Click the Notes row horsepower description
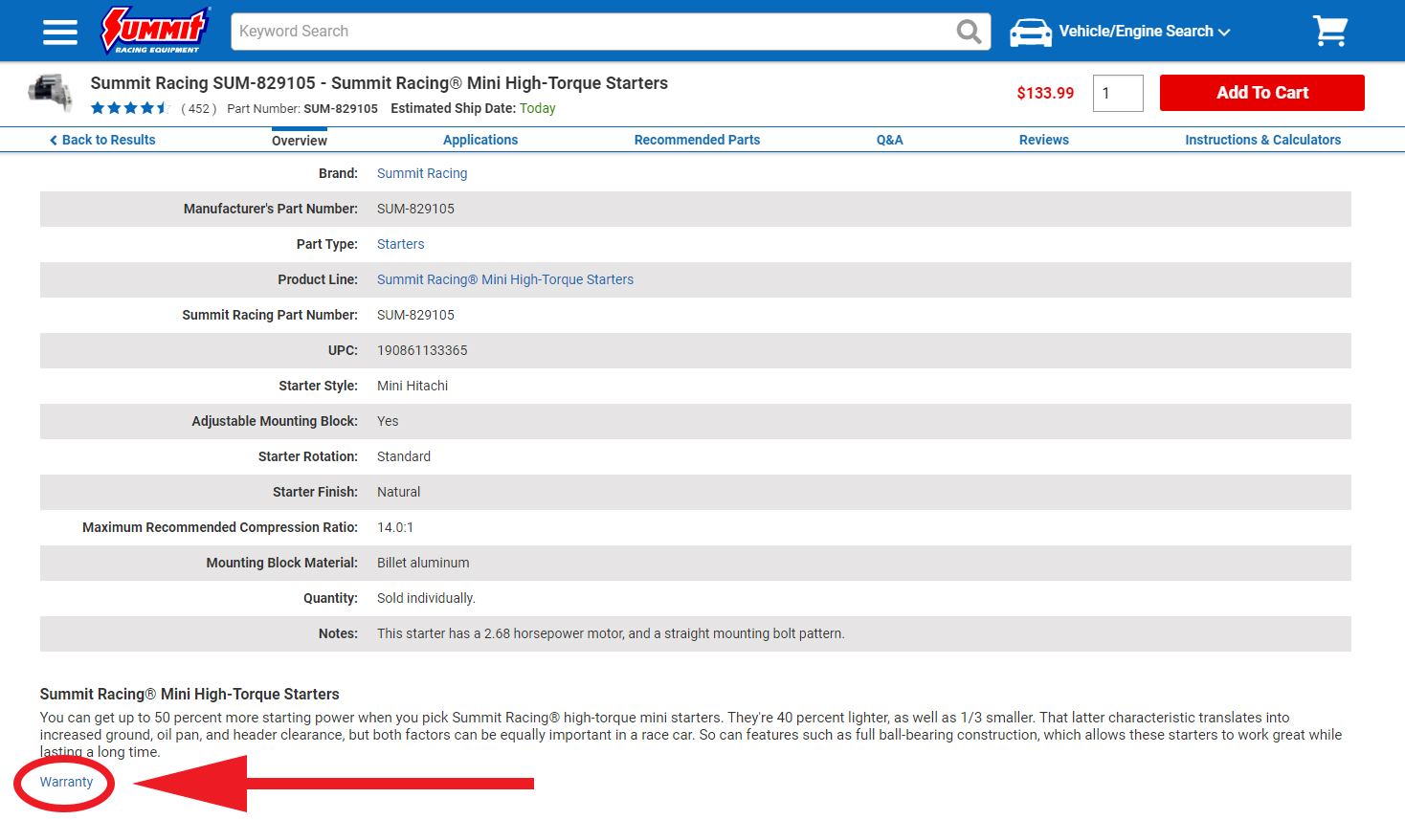Screen dimensions: 1405x820 click(611, 633)
